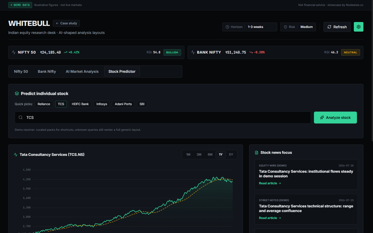Click the date 2026-07-28
Image resolution: width=373 pixels, height=233 pixels.
tap(346, 166)
